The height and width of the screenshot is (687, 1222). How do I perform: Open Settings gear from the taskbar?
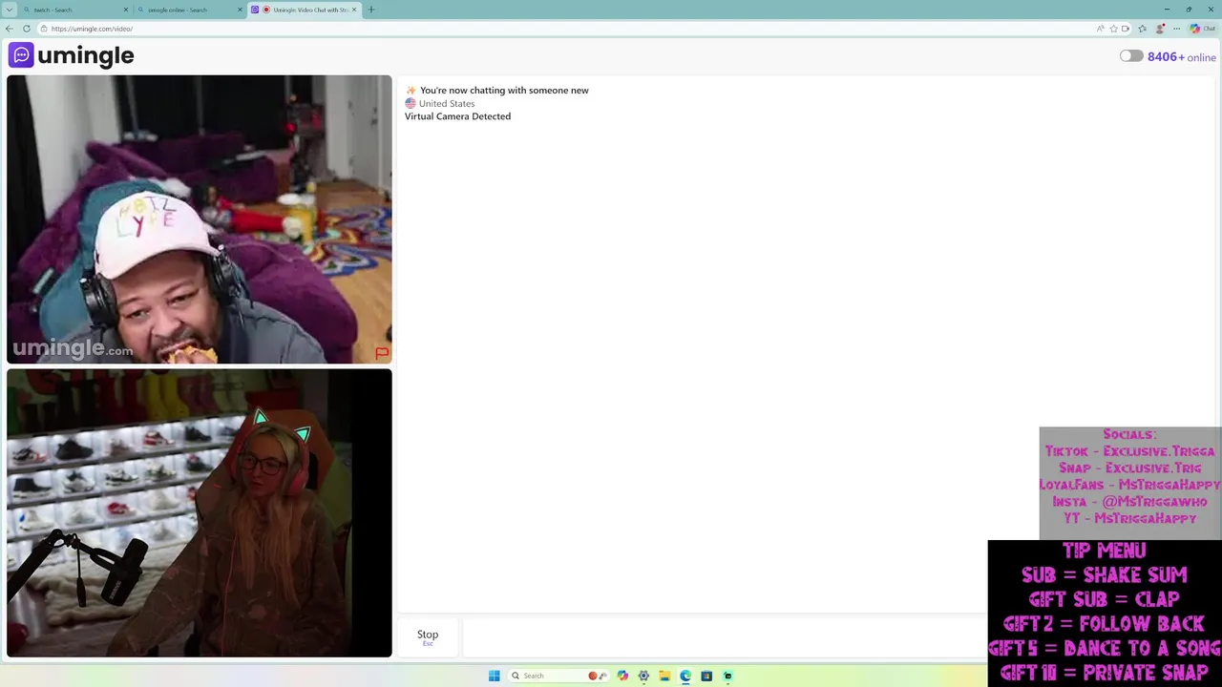(643, 676)
